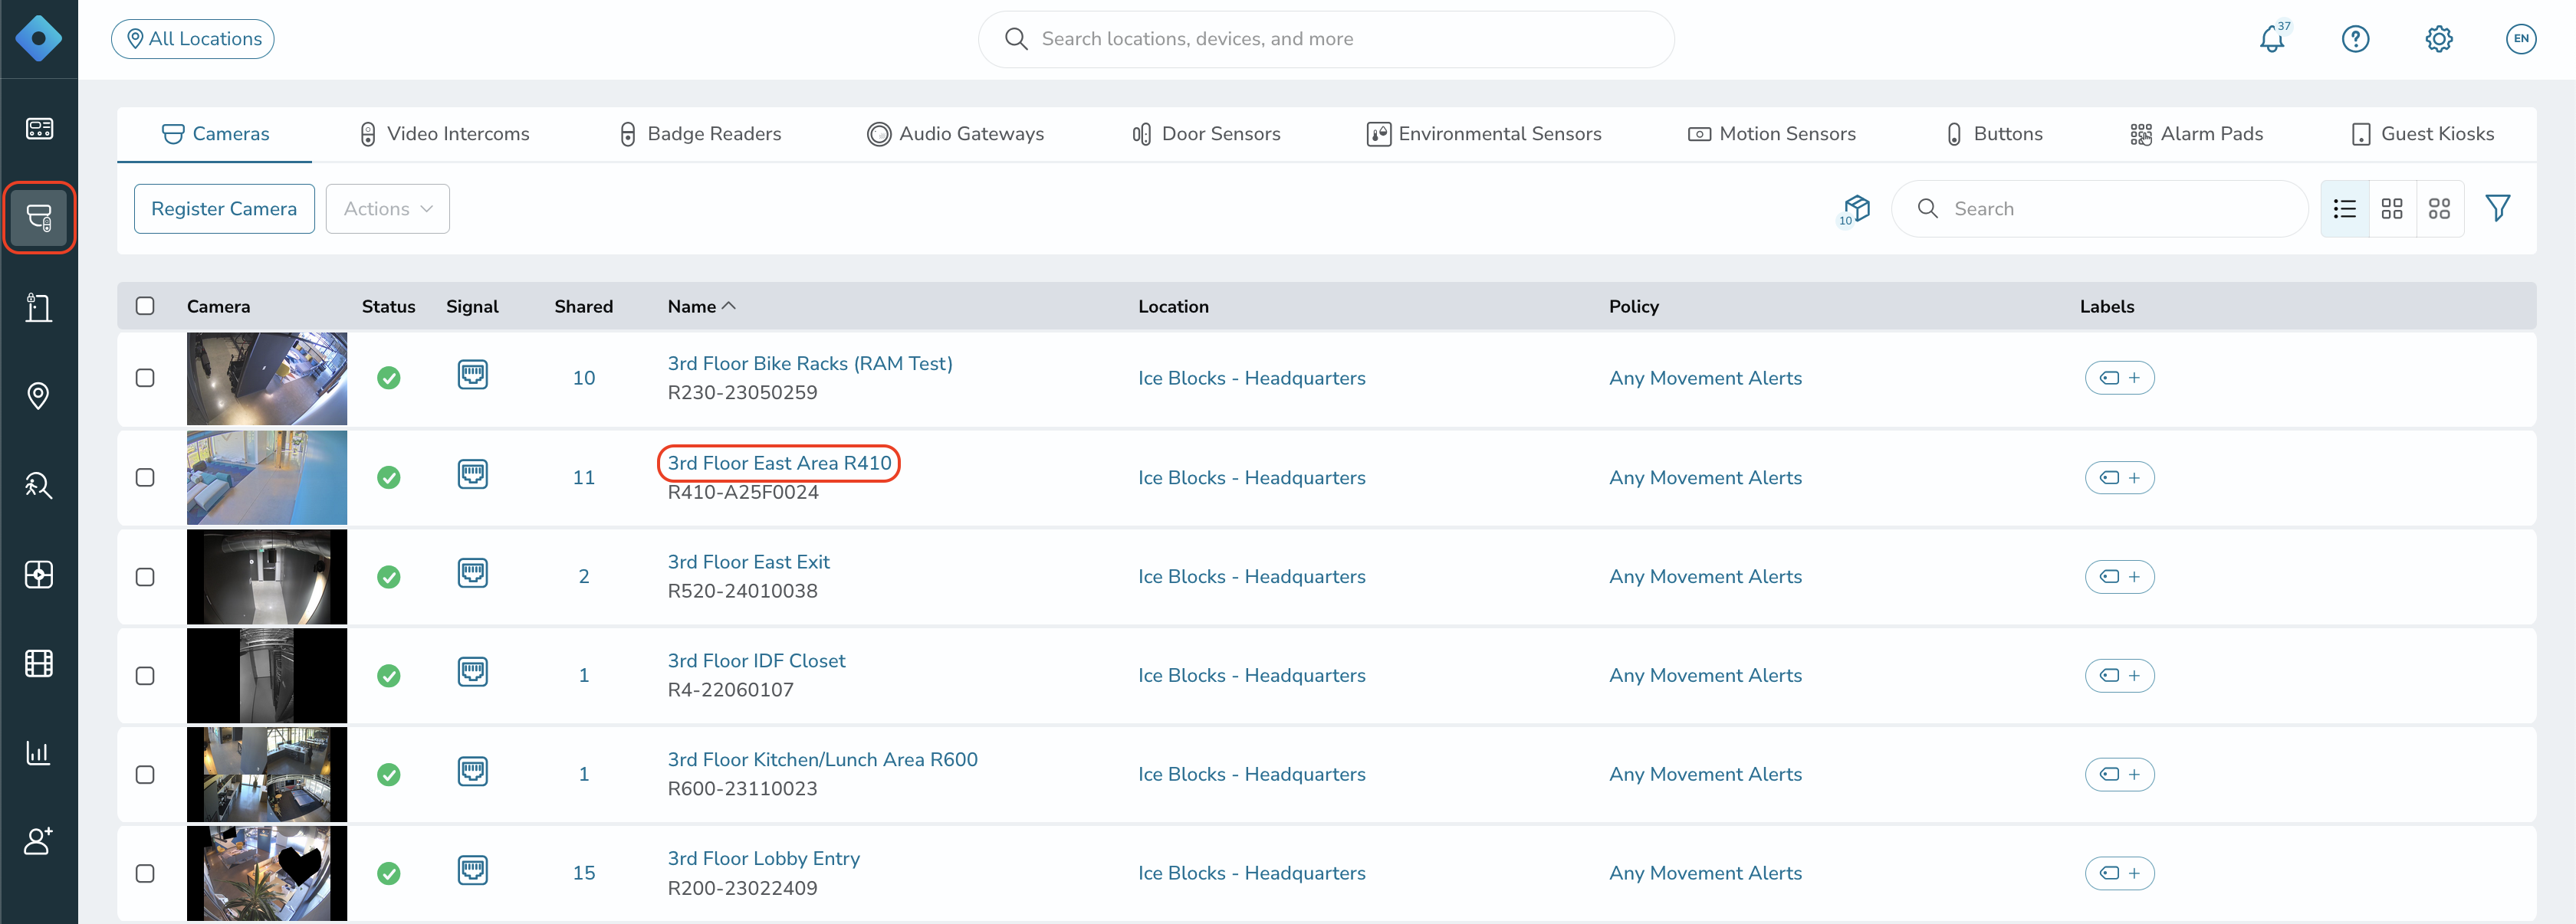Open the people search sidebar icon

[39, 486]
